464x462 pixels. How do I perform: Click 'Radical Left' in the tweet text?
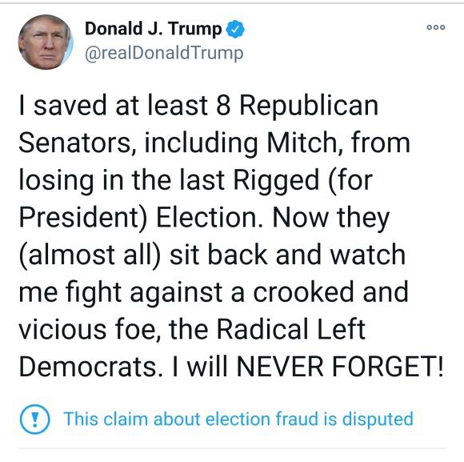point(291,329)
